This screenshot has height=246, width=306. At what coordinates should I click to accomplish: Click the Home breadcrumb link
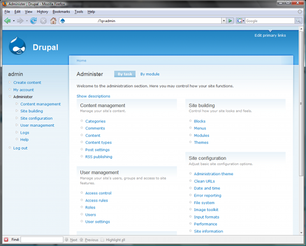(82, 61)
